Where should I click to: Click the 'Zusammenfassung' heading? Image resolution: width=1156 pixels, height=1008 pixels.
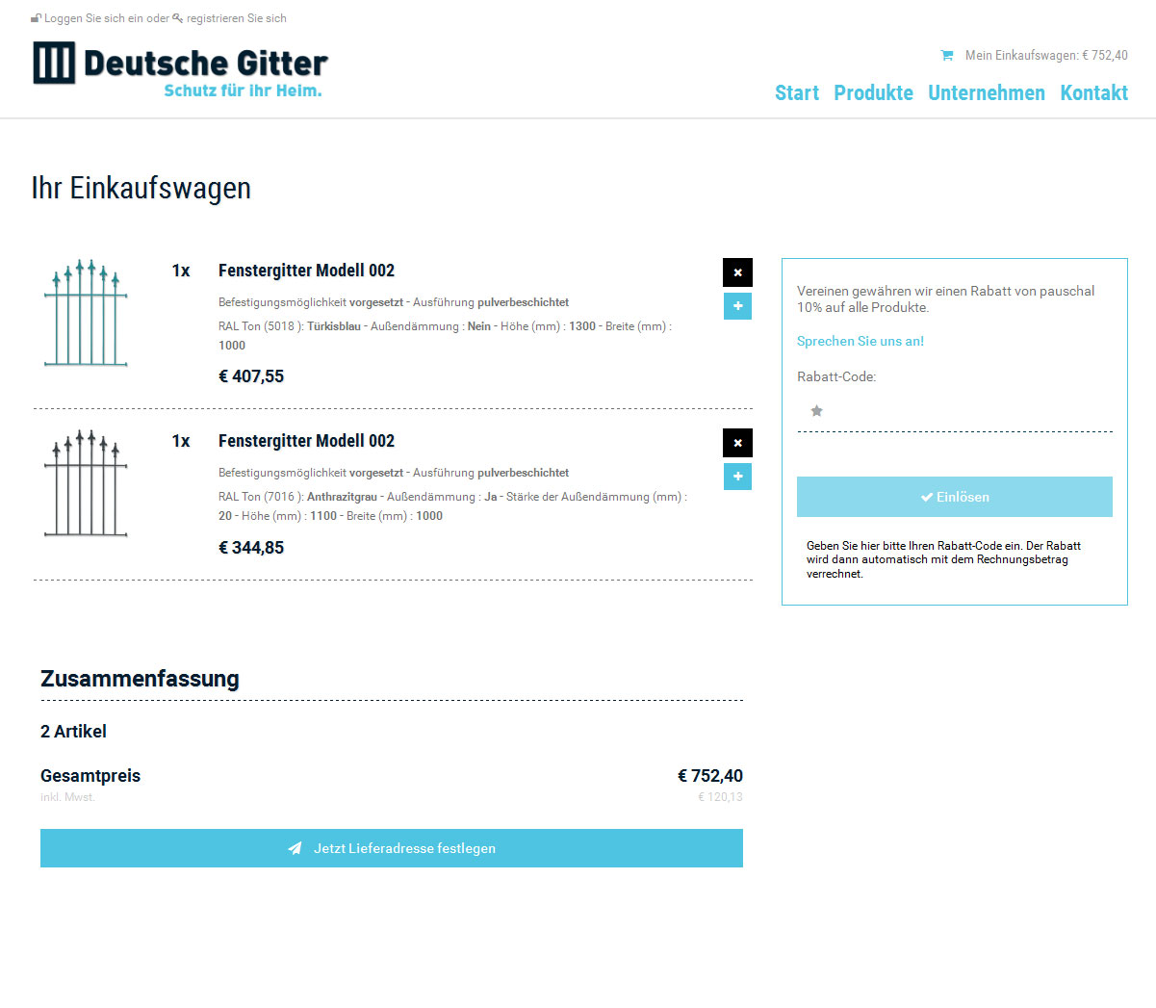(x=140, y=679)
